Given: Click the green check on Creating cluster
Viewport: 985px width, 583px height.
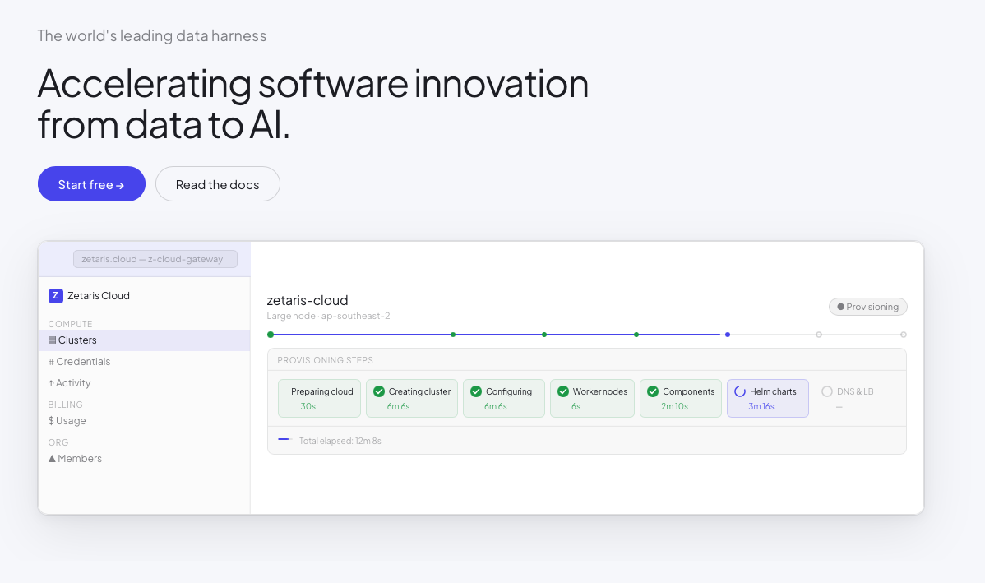Looking at the screenshot, I should [x=379, y=391].
